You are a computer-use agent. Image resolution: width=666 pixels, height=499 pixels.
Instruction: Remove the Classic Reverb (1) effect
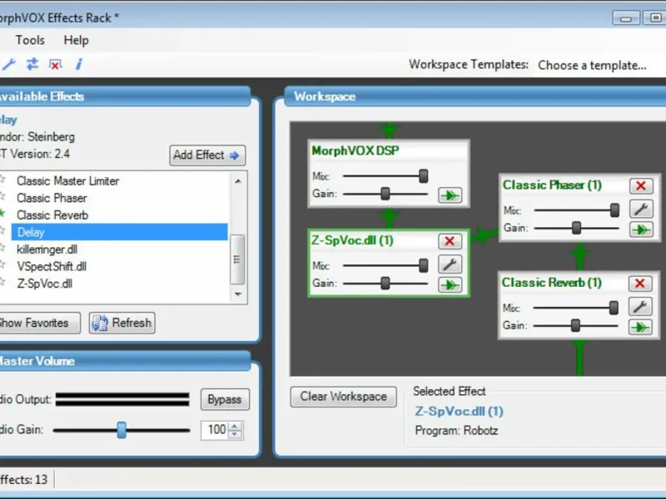640,284
